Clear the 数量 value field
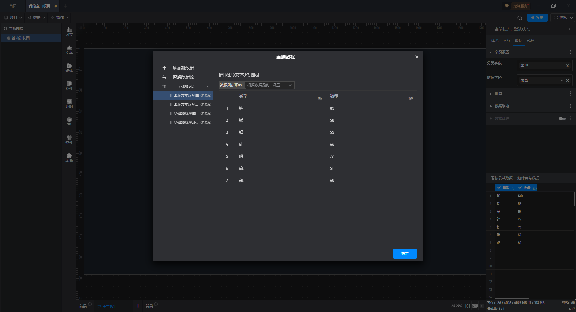The image size is (576, 312). [x=568, y=80]
